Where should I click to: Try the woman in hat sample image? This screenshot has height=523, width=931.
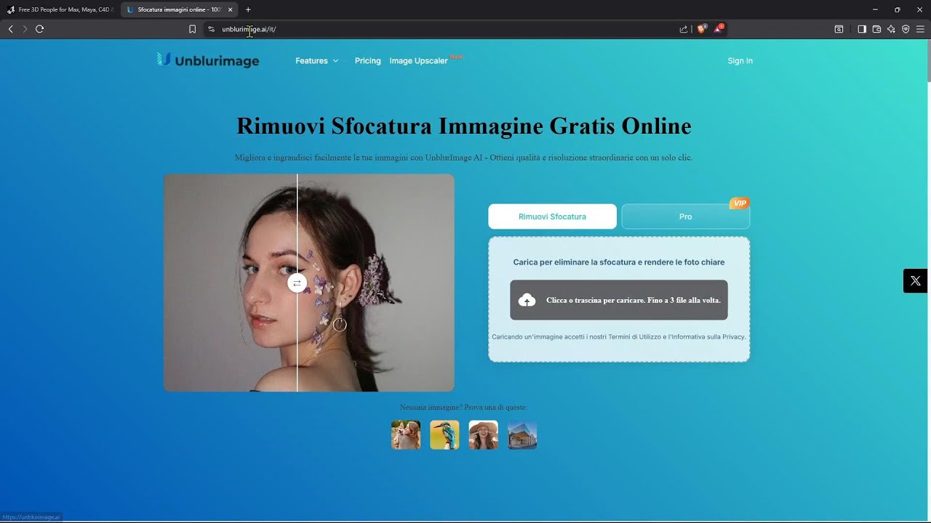click(x=484, y=435)
